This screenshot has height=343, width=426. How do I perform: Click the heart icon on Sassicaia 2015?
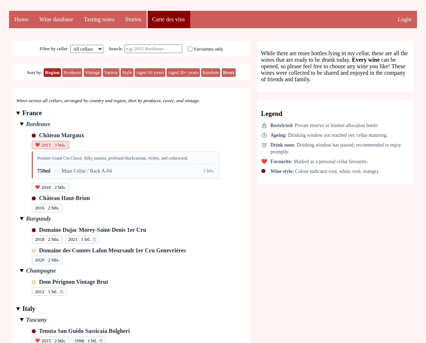pyautogui.click(x=38, y=340)
